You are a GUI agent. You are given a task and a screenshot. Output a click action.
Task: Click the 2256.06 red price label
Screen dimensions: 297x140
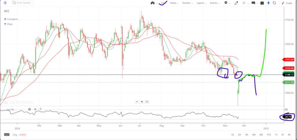pos(288,68)
